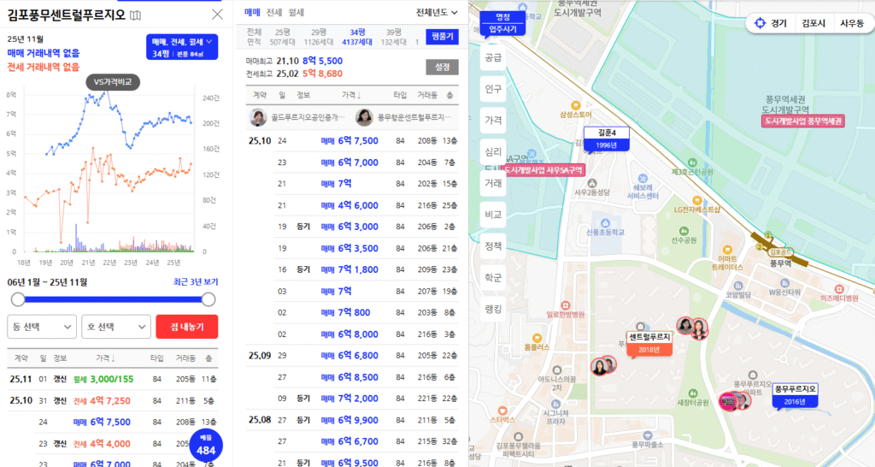This screenshot has width=875, height=467.
Task: Click the 최근 3년 보기 link
Action: (x=196, y=282)
